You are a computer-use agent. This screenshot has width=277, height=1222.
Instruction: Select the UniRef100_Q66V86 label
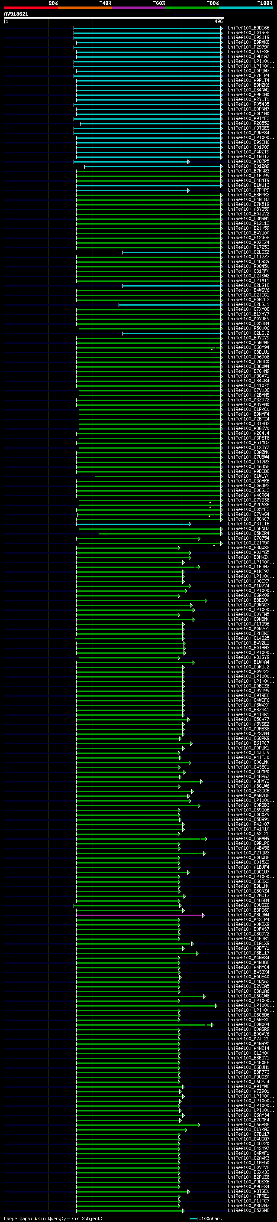[x=248, y=1124]
